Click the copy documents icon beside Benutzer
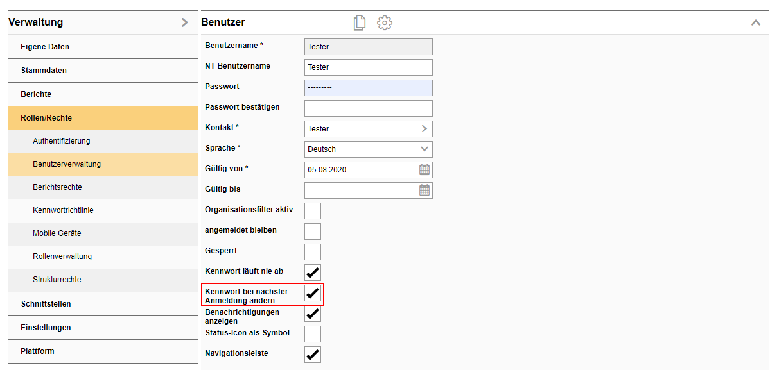 coord(359,22)
